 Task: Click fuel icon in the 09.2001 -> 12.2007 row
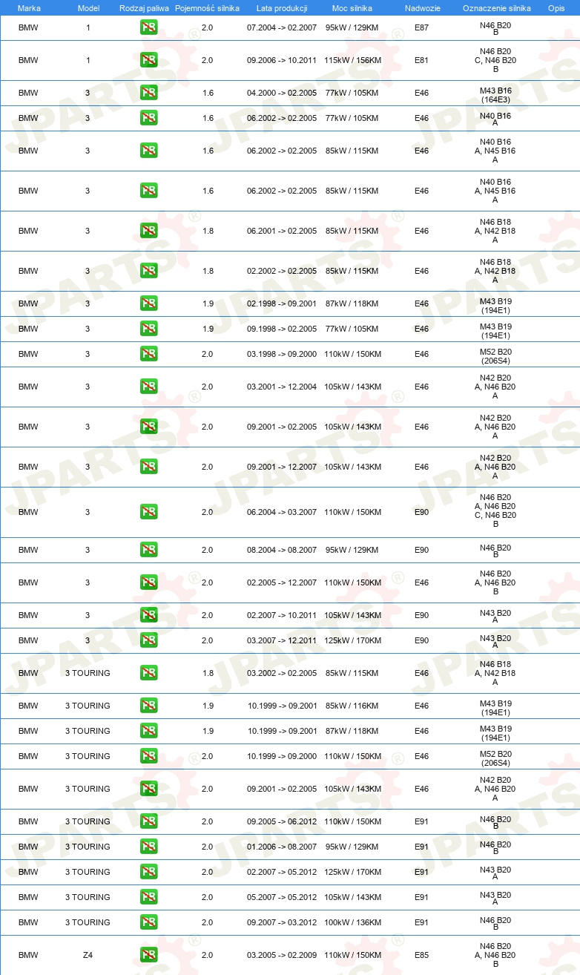click(x=148, y=467)
